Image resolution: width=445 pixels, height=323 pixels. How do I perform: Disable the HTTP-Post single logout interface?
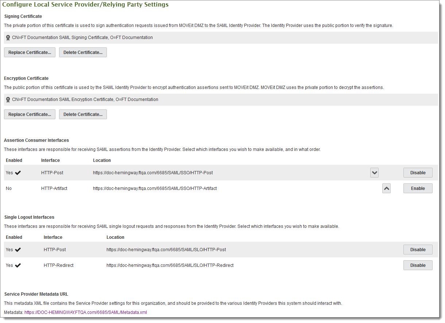[x=418, y=249]
